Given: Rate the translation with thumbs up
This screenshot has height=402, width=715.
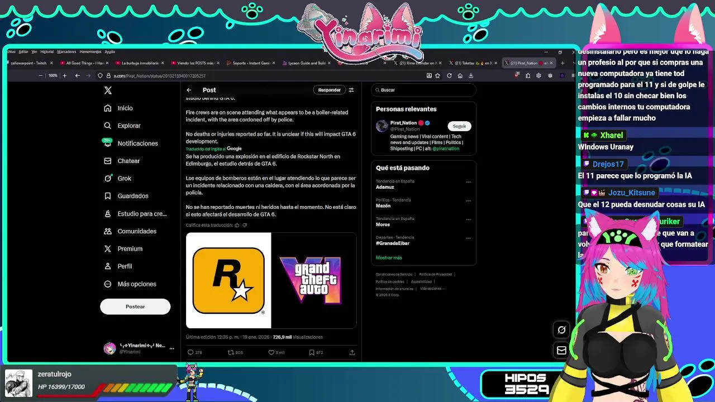Looking at the screenshot, I should [x=237, y=225].
